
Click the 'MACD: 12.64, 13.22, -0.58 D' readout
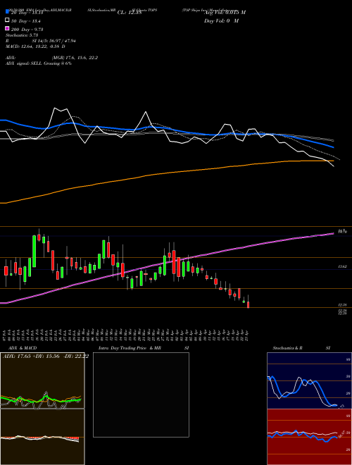pyautogui.click(x=36, y=46)
